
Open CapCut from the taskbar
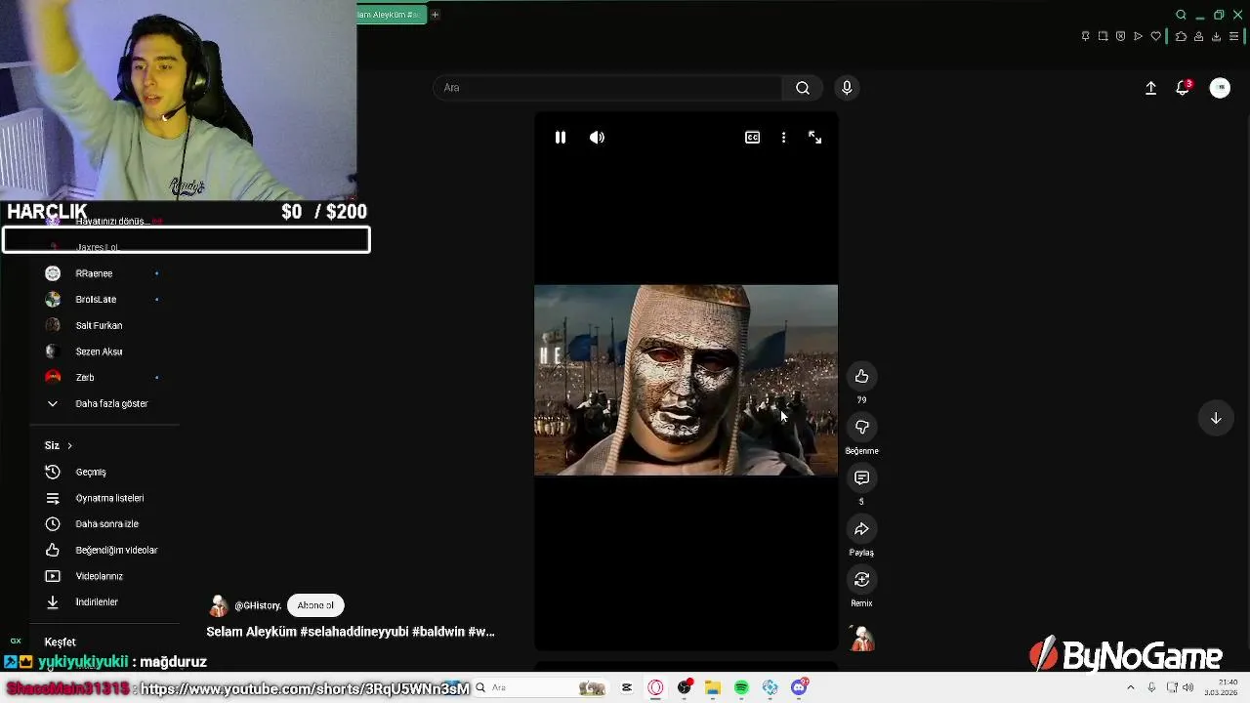point(627,687)
